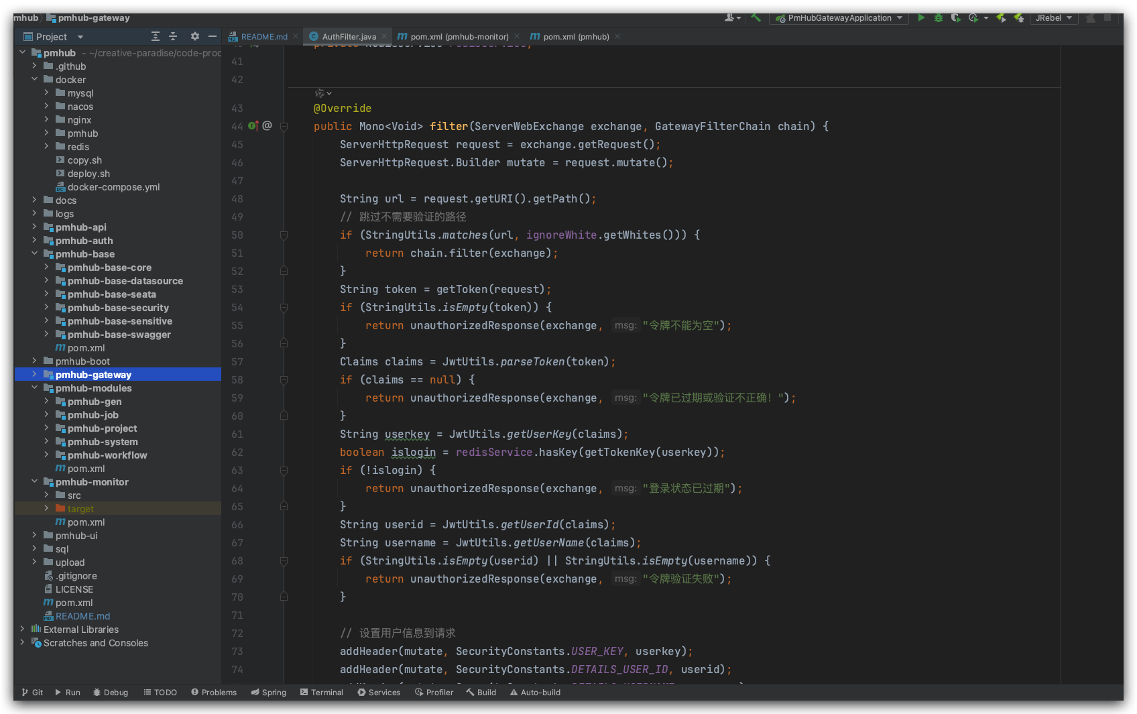The image size is (1137, 714).
Task: Click the override gutter icon on line 44
Action: coord(253,126)
